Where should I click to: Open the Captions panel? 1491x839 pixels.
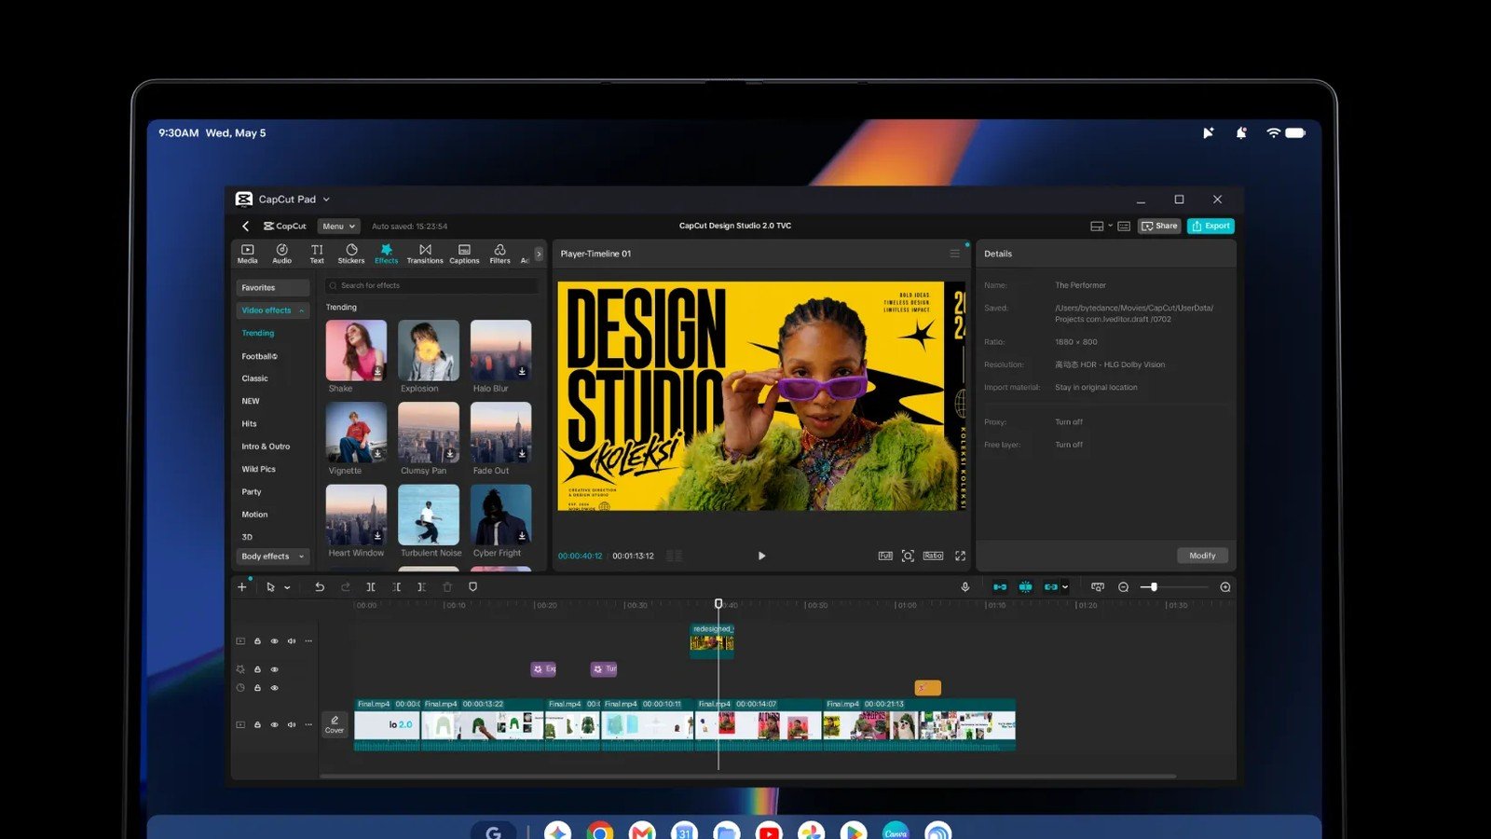point(464,254)
